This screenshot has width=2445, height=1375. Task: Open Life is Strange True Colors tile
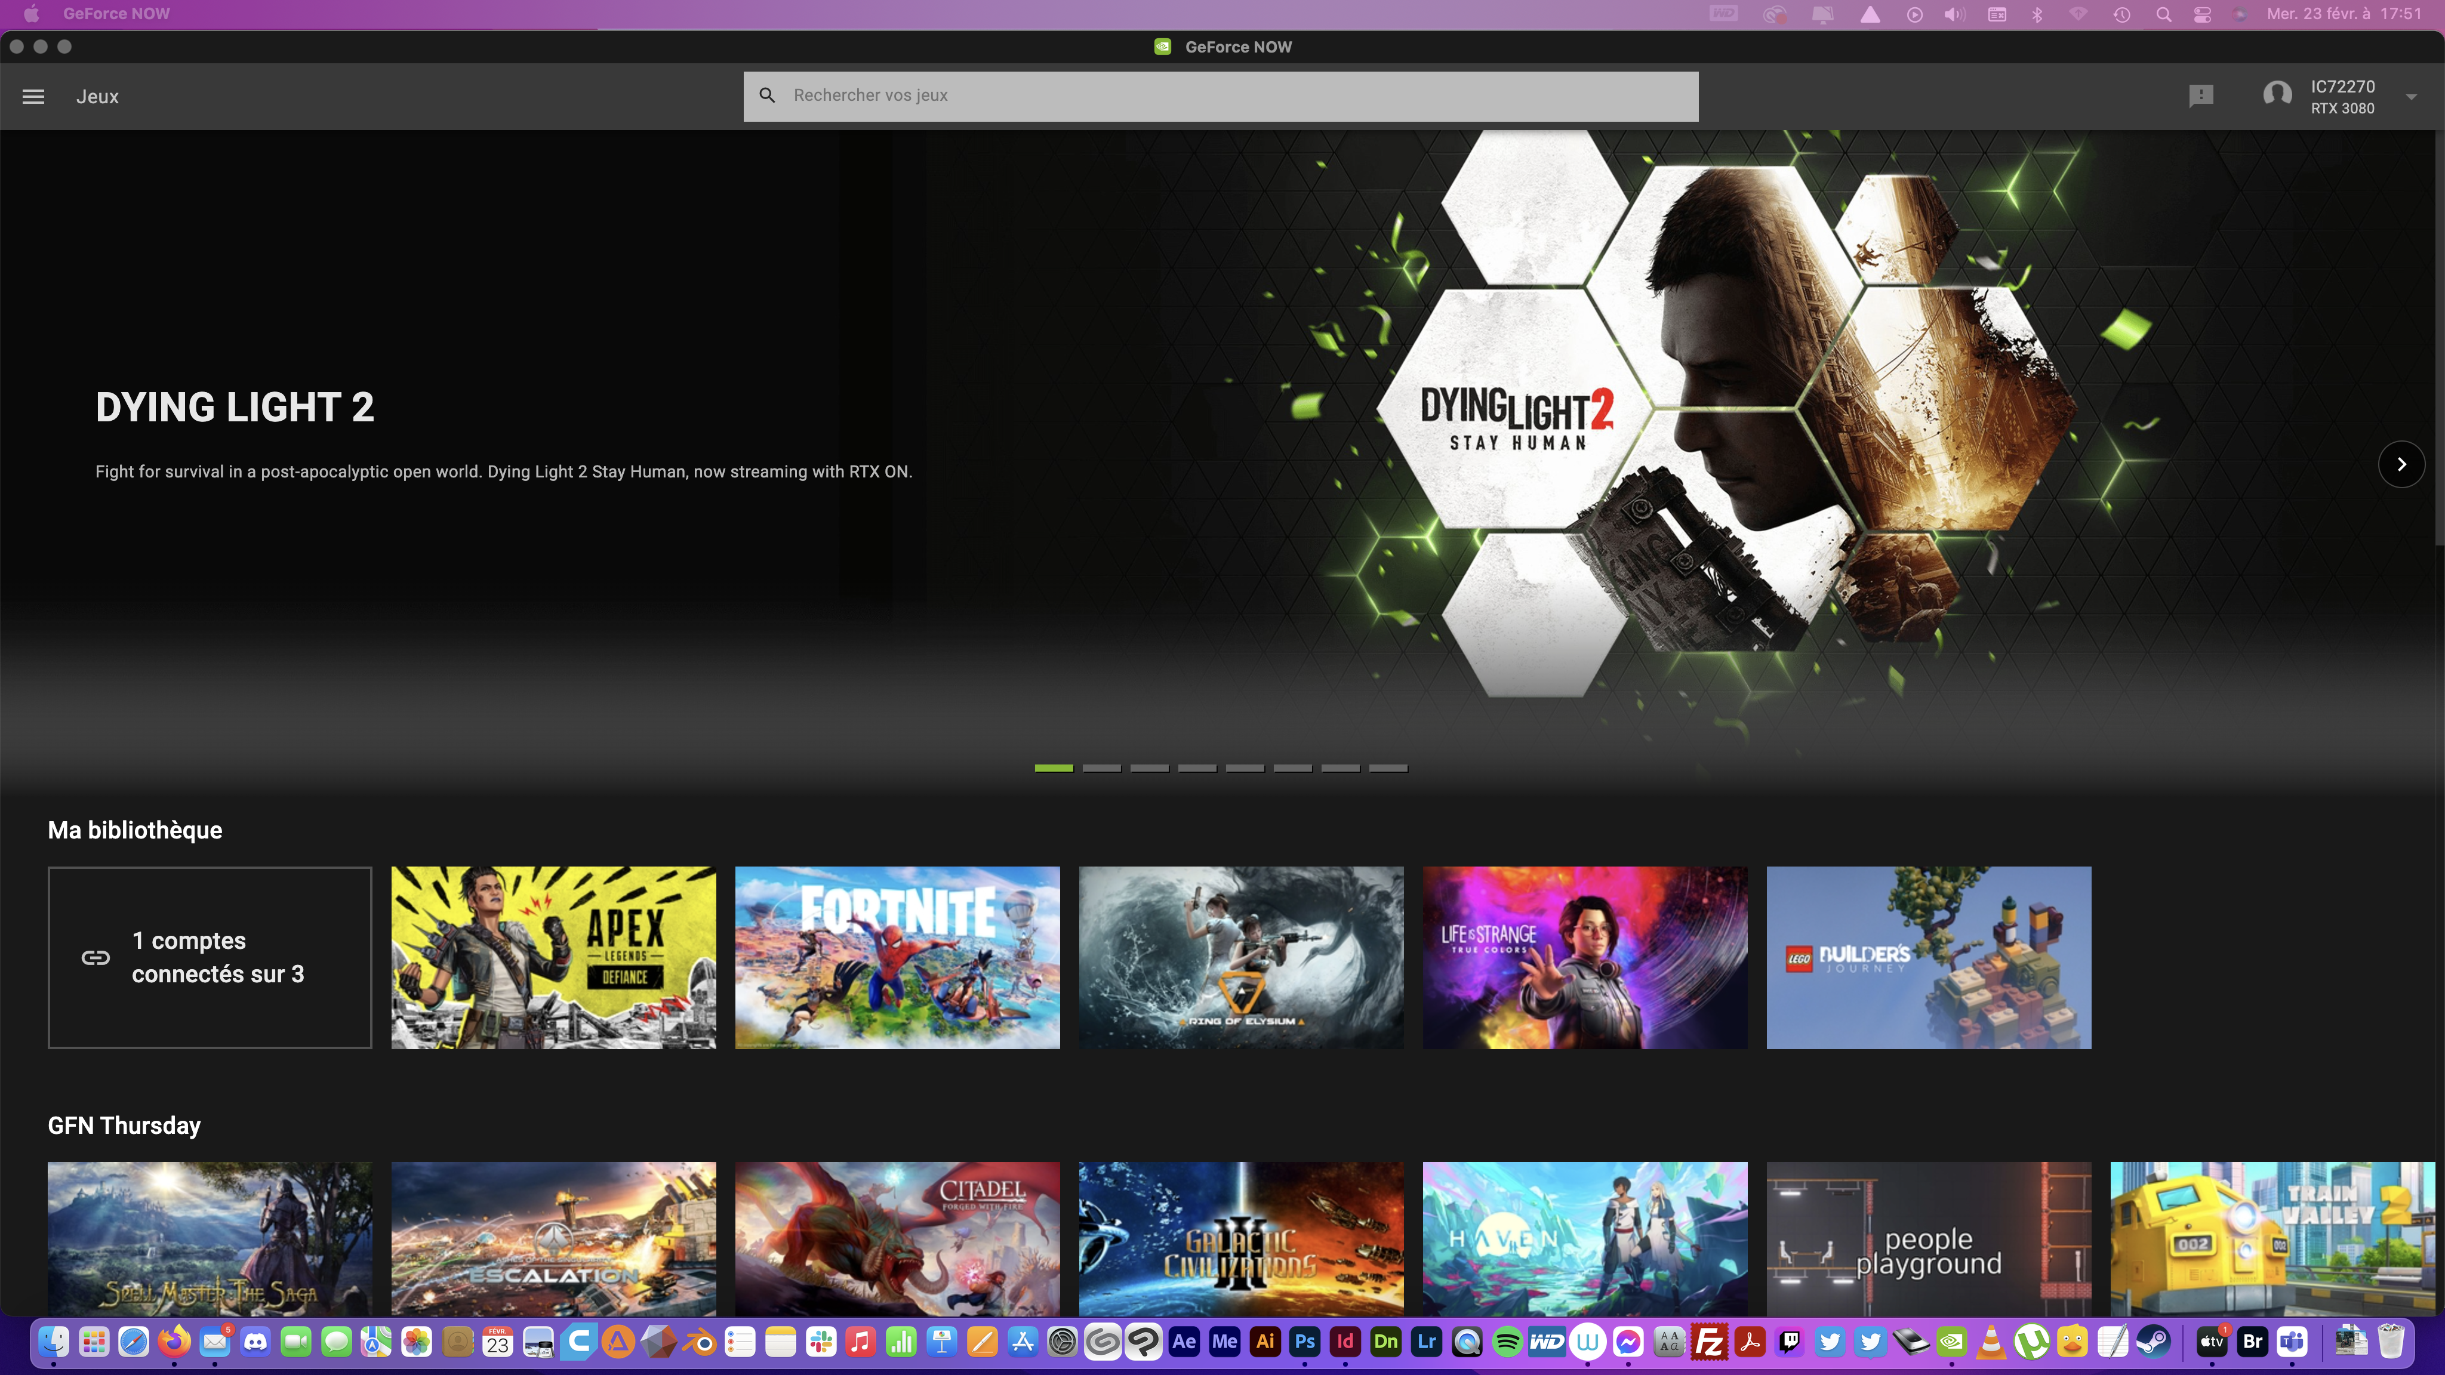point(1584,957)
